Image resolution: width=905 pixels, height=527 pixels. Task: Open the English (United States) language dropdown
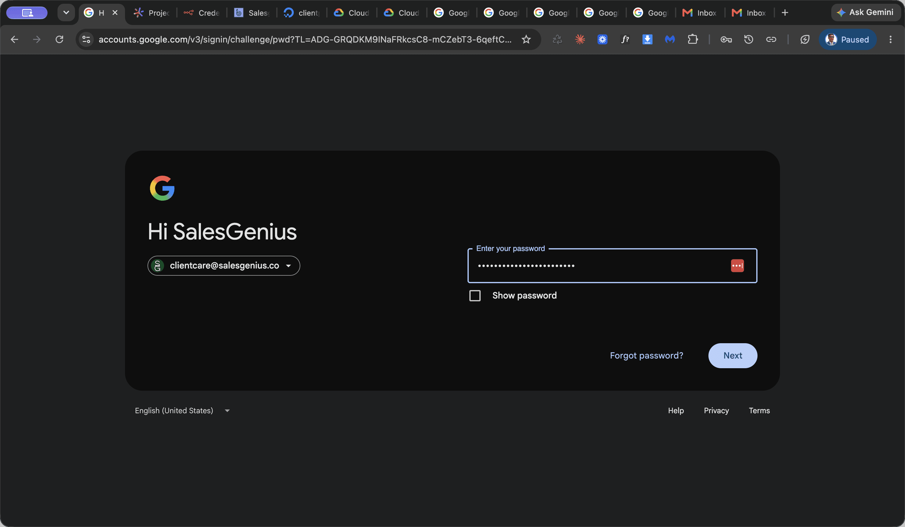click(182, 411)
